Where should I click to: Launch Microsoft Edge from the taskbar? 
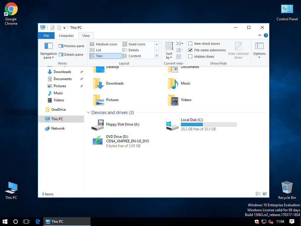(37, 221)
